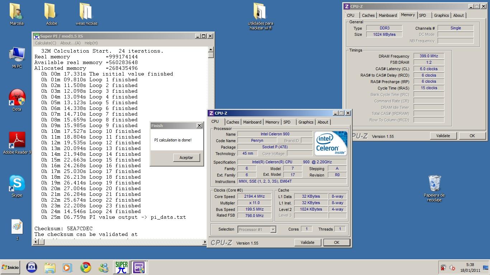
Task: Launch the media player from the taskbar
Action: point(67,267)
